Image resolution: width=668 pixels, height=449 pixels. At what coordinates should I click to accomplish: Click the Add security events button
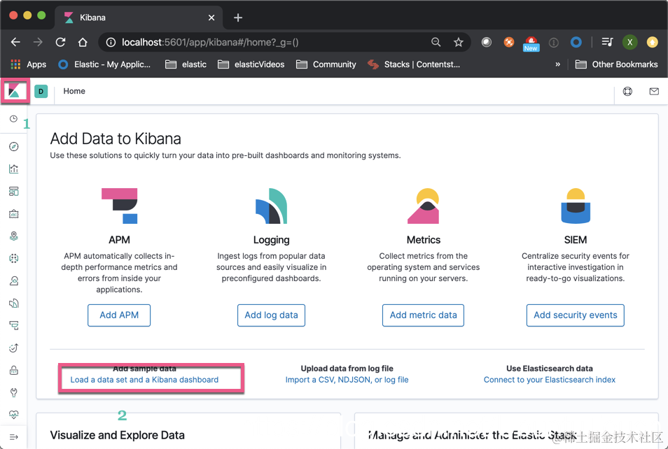(x=575, y=315)
